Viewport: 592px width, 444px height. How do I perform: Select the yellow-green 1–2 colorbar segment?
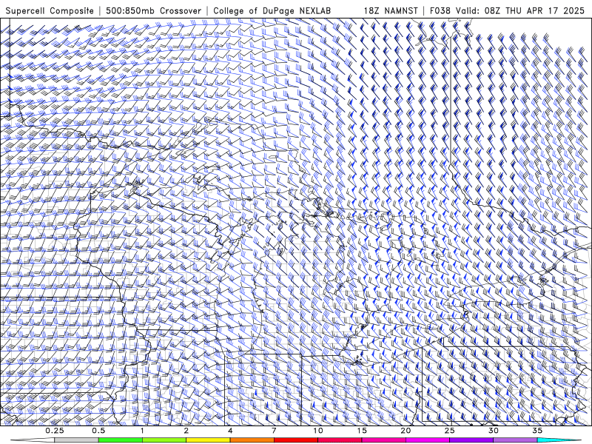tap(164, 440)
